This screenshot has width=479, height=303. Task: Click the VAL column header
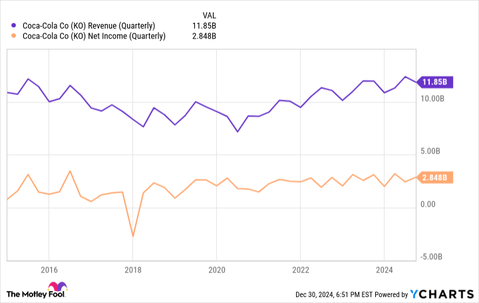click(x=208, y=13)
